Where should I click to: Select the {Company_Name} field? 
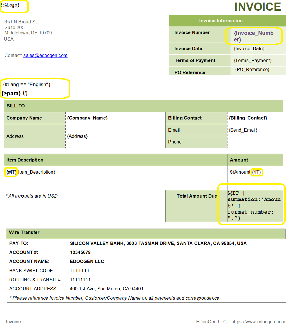coord(87,118)
